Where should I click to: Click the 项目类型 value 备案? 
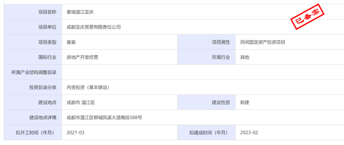click(x=71, y=42)
